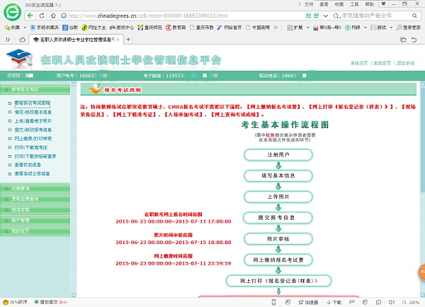Open the 手机收藏夹 bookmark
Image resolution: width=425 pixels, height=307 pixels.
coord(45,28)
